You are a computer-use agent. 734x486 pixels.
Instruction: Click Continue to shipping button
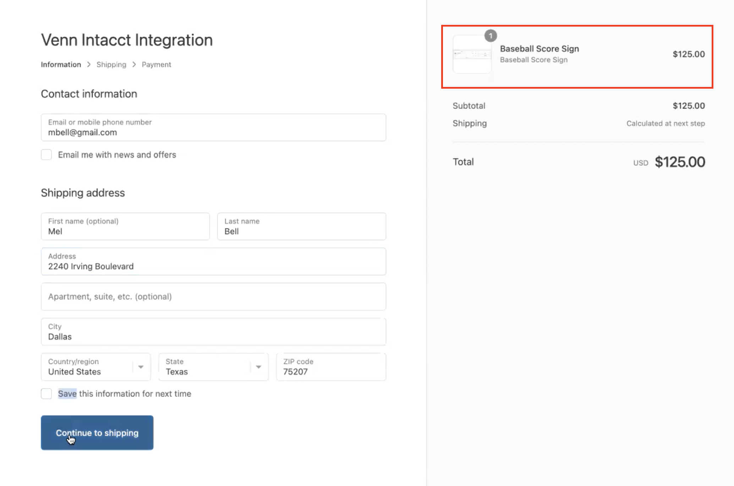click(97, 432)
